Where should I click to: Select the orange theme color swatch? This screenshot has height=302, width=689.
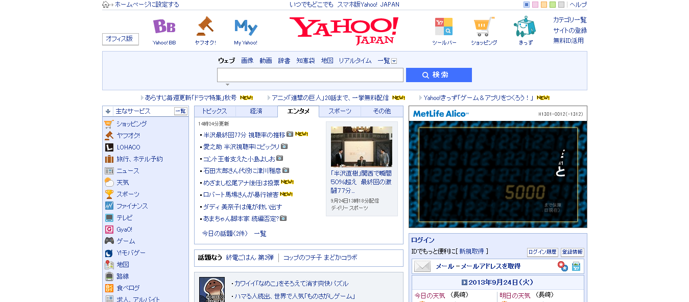tap(544, 5)
